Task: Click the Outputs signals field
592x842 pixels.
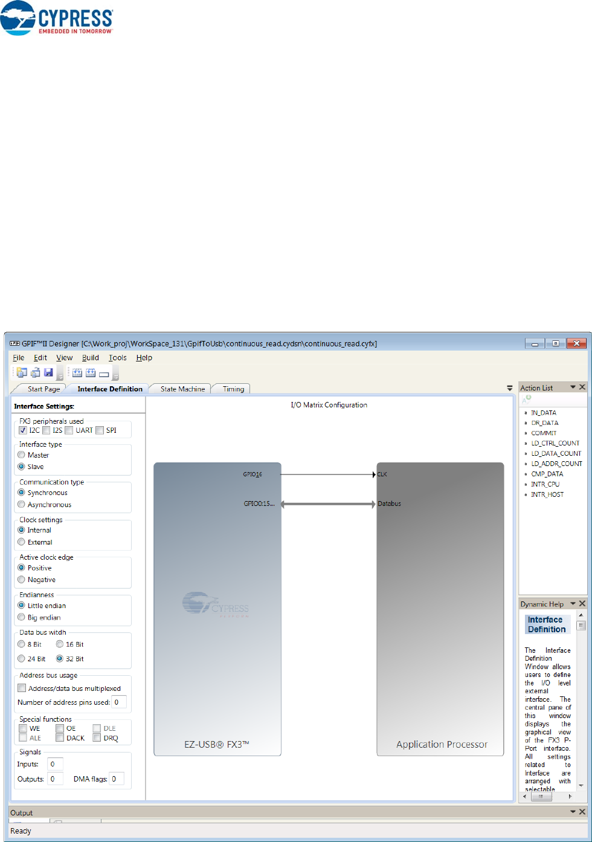Action: pyautogui.click(x=56, y=779)
